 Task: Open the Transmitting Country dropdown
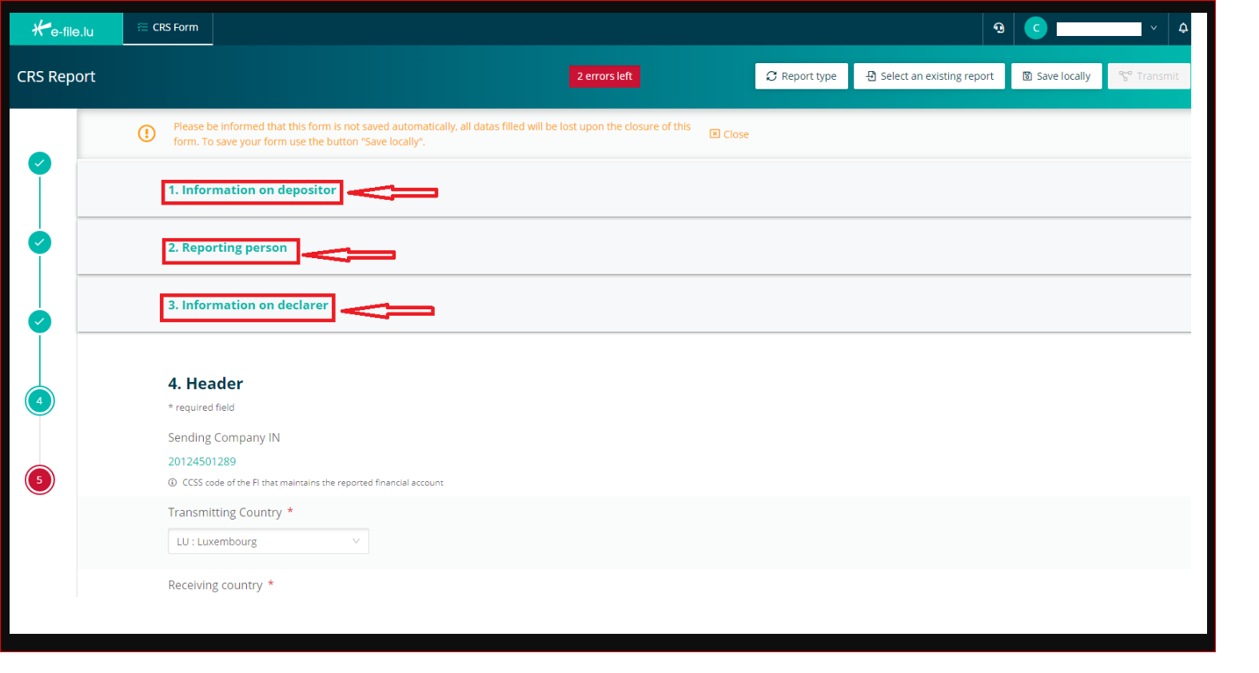tap(268, 541)
